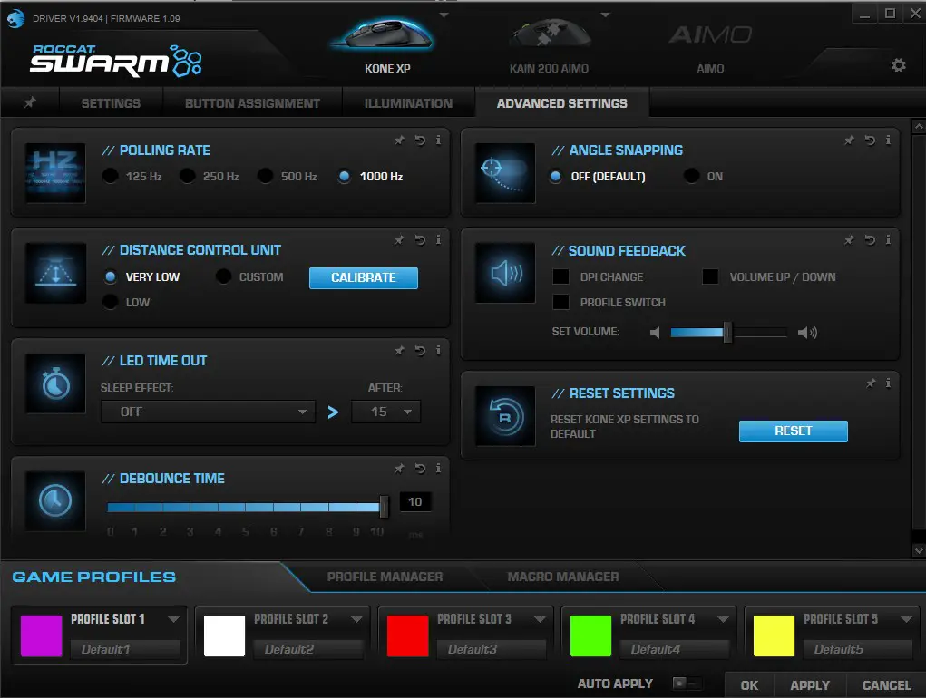This screenshot has height=698, width=926.
Task: Reset Distance Control Unit with undo icon
Action: (420, 240)
